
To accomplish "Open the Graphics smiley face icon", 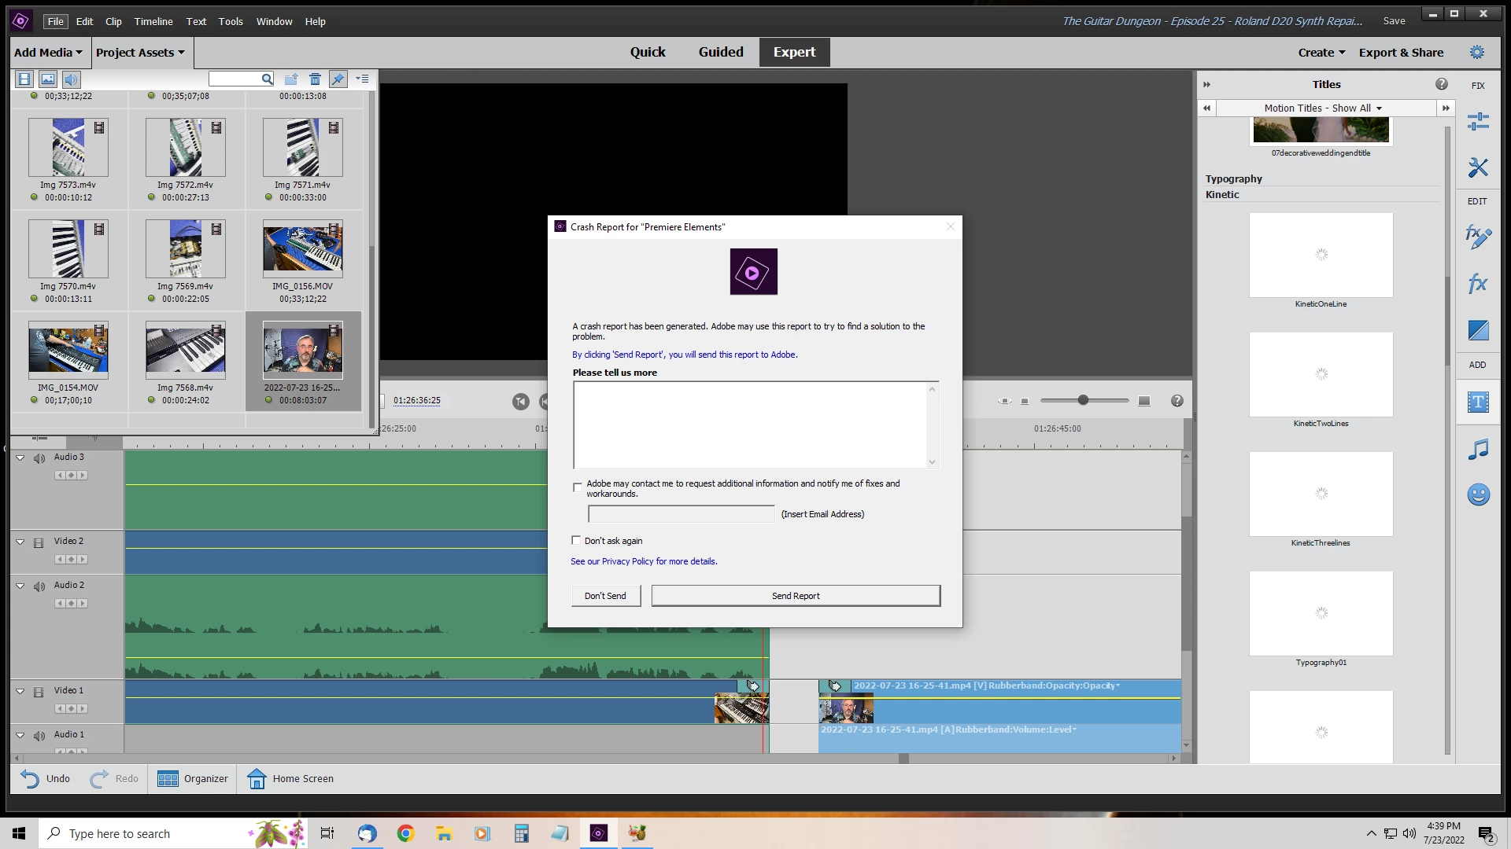I will tap(1478, 494).
